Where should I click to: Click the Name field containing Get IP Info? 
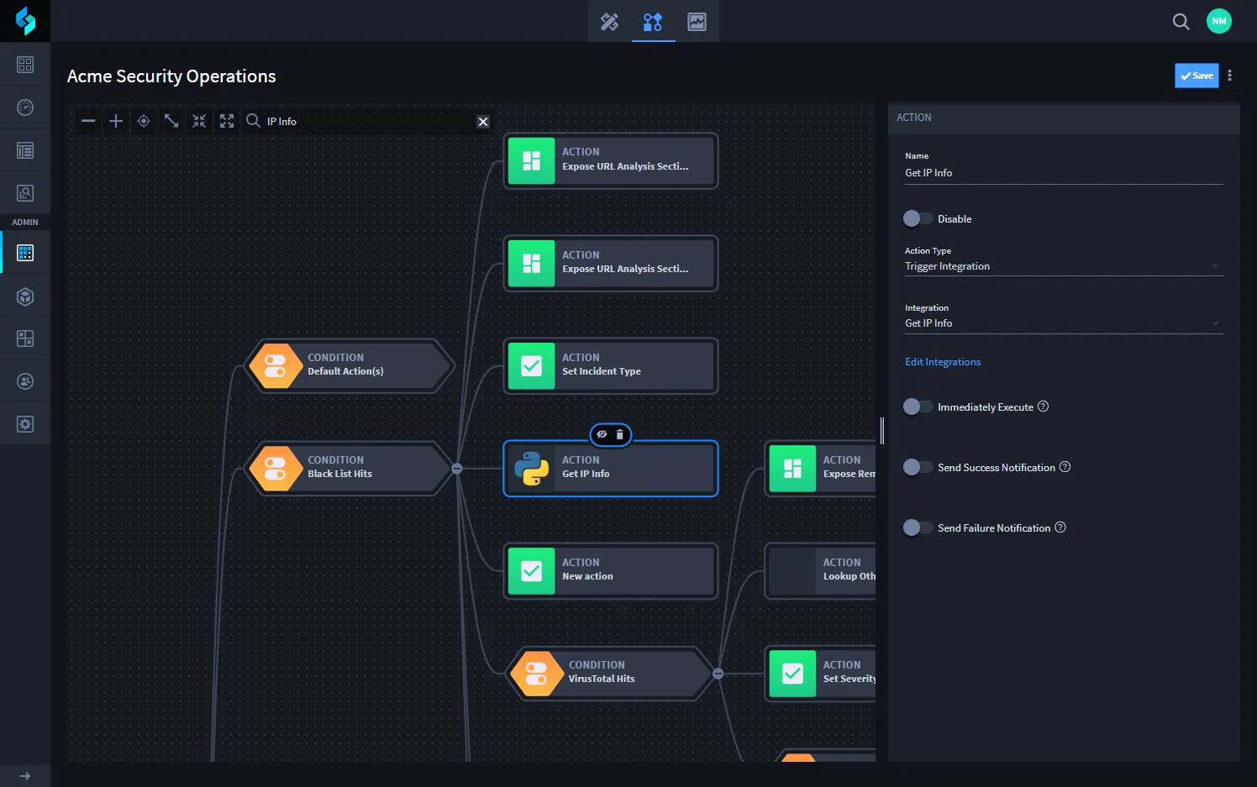pos(1064,173)
